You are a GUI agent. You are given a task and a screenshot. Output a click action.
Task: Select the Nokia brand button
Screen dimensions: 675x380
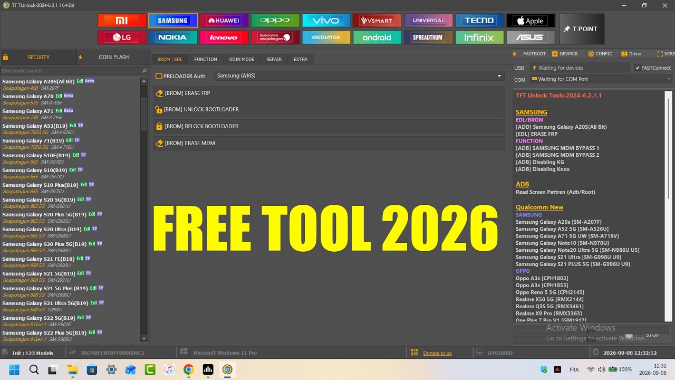click(173, 37)
